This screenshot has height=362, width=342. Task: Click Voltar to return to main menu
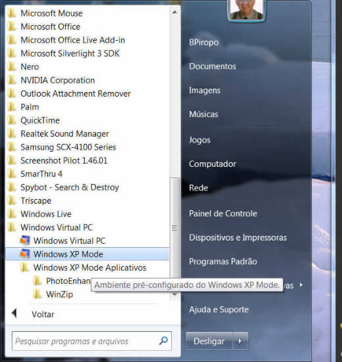(43, 314)
